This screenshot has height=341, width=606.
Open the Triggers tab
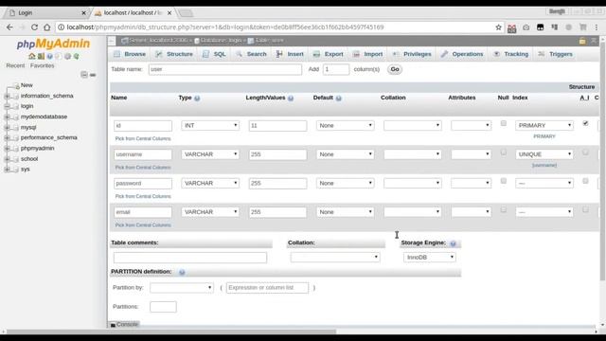pyautogui.click(x=556, y=54)
